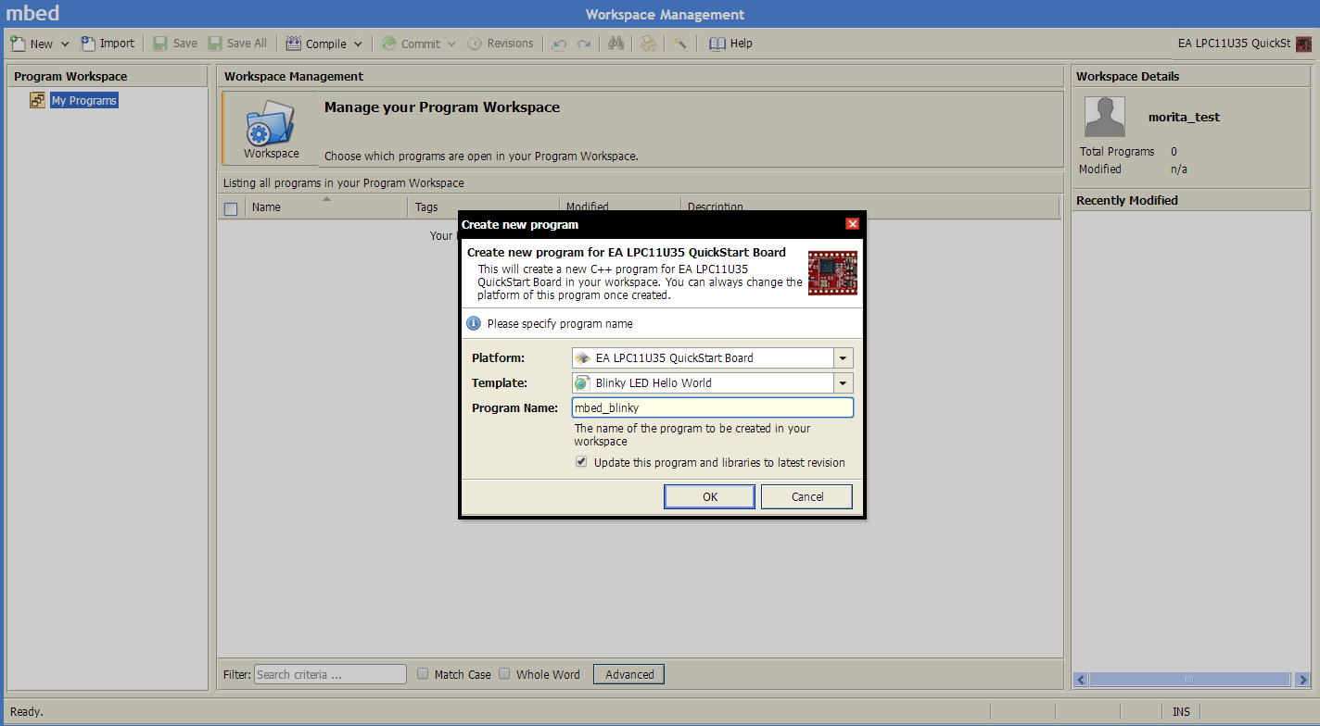Open the Compile dropdown arrow

tap(358, 44)
